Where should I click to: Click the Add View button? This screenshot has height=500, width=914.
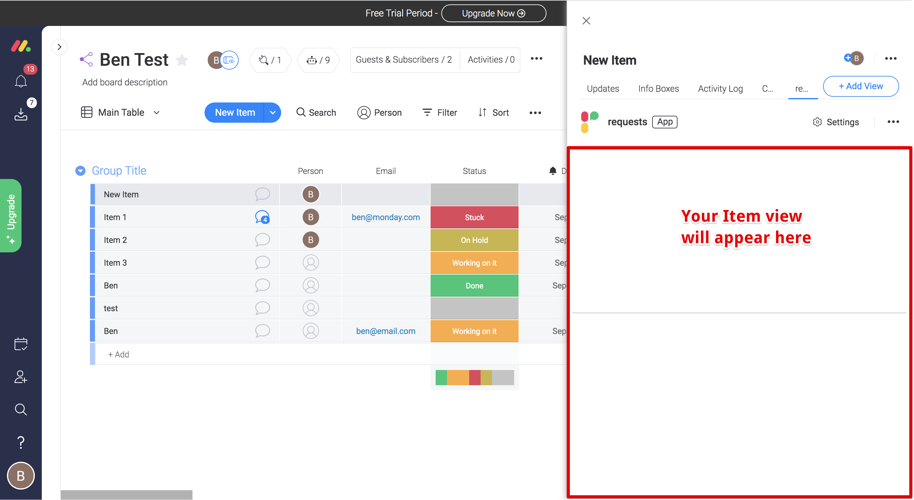(x=860, y=86)
